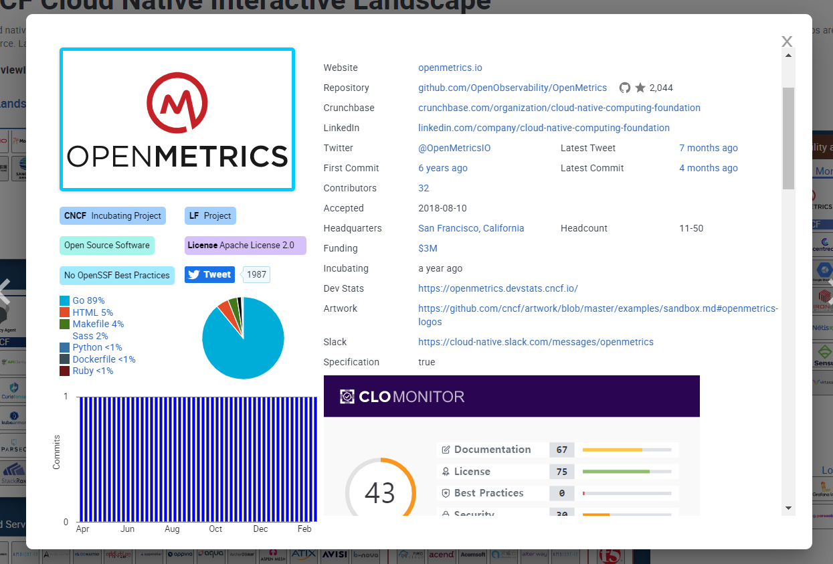Viewport: 833px width, 564px height.
Task: Click the dialog scrollbar down arrow
Action: [x=789, y=508]
